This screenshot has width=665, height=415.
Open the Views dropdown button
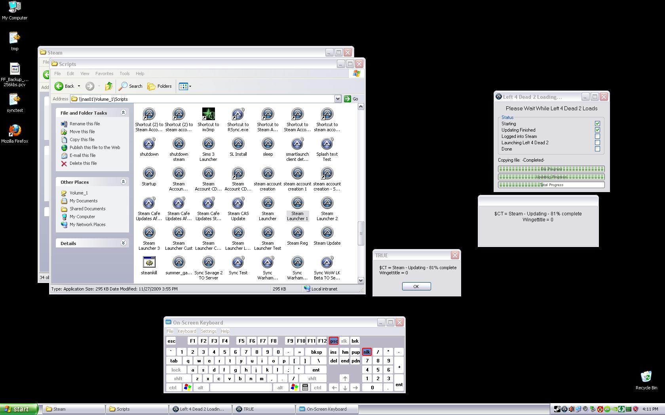click(x=185, y=86)
